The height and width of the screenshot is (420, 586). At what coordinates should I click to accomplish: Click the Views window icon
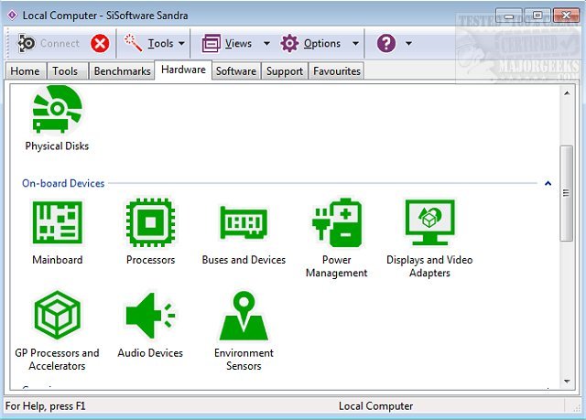point(212,43)
